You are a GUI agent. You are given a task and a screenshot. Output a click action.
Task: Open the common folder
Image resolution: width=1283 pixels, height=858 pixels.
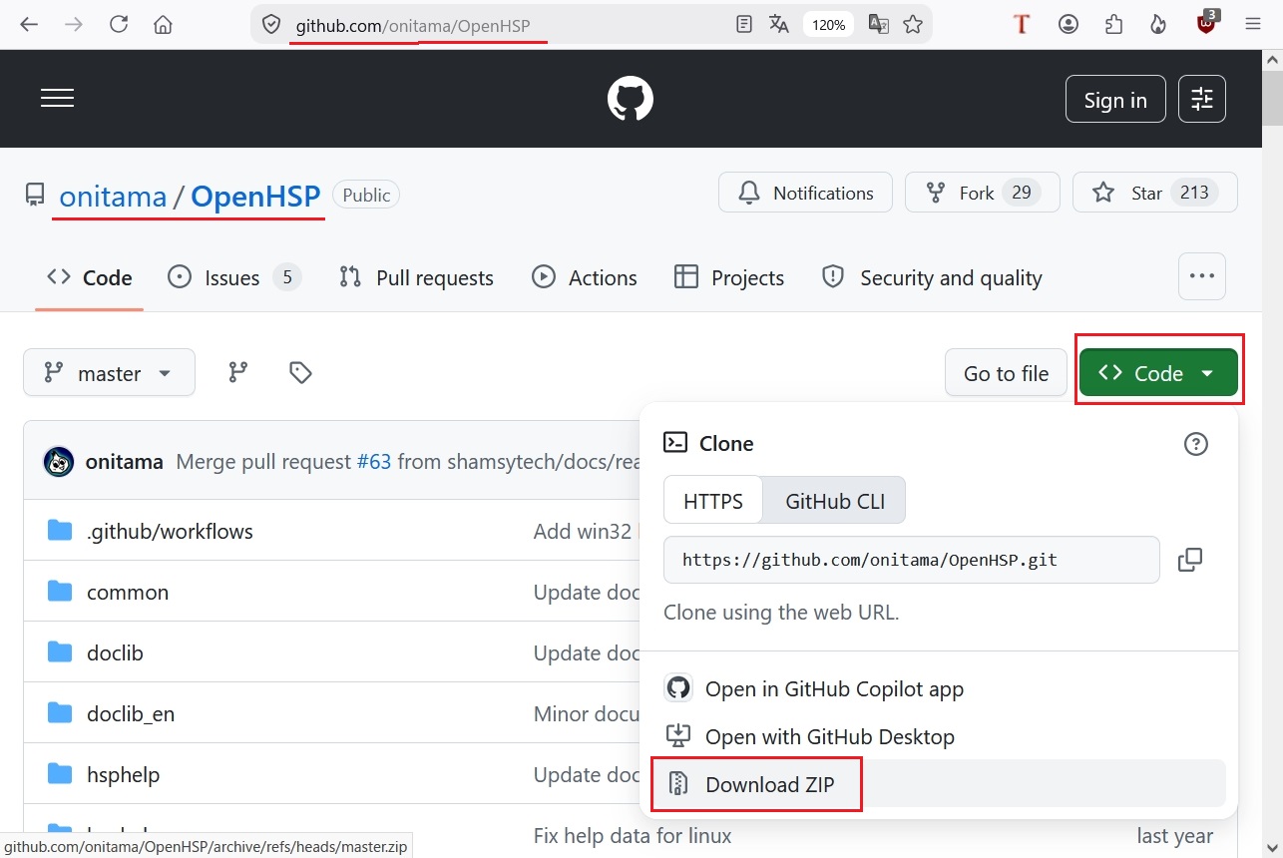[128, 592]
